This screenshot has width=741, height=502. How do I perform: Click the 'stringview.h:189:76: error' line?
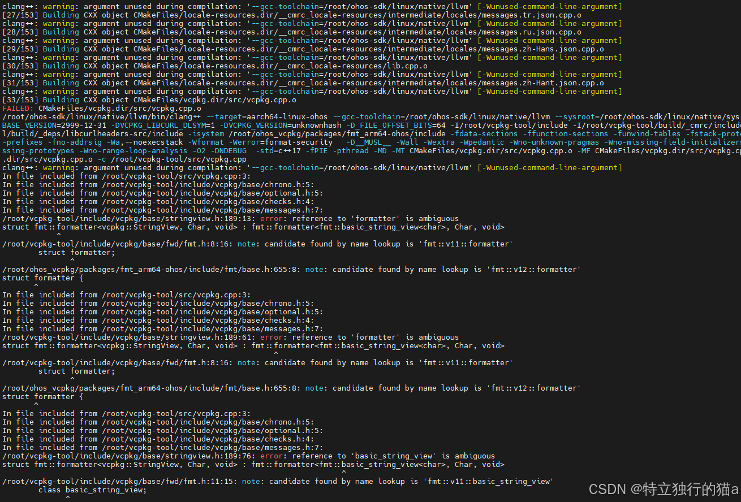(249, 456)
